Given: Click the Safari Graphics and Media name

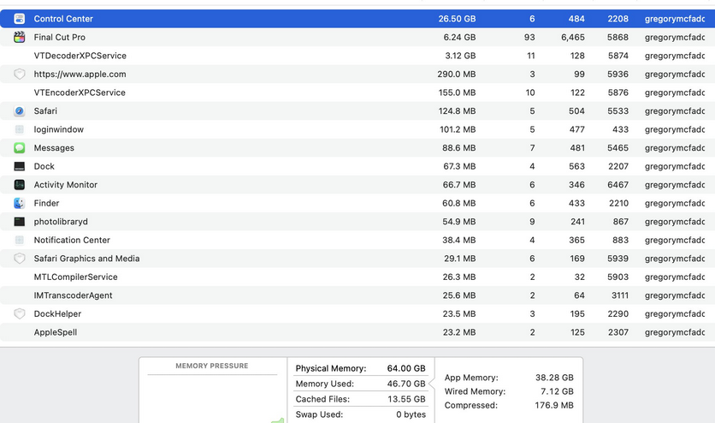Looking at the screenshot, I should 86,259.
